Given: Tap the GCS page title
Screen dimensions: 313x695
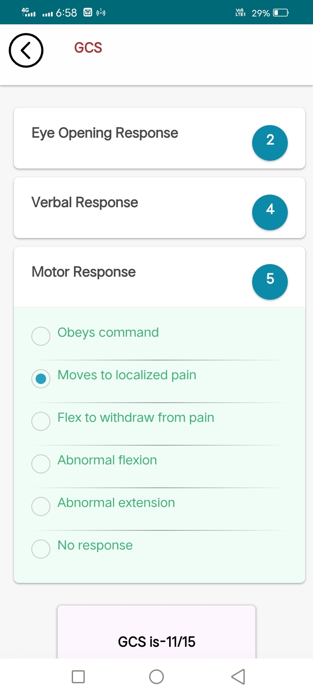Looking at the screenshot, I should (88, 47).
